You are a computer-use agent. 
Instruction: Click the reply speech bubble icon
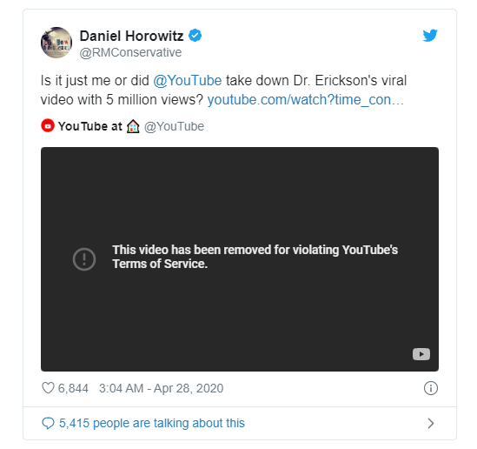click(48, 423)
